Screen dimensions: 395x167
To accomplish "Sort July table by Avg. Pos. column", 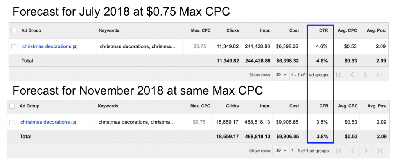I will click(376, 30).
